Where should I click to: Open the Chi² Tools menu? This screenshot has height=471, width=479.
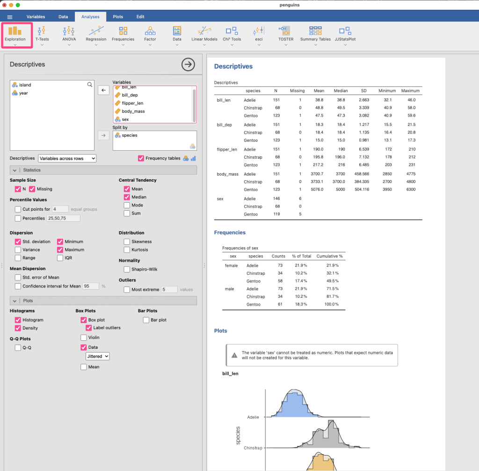[x=232, y=35]
